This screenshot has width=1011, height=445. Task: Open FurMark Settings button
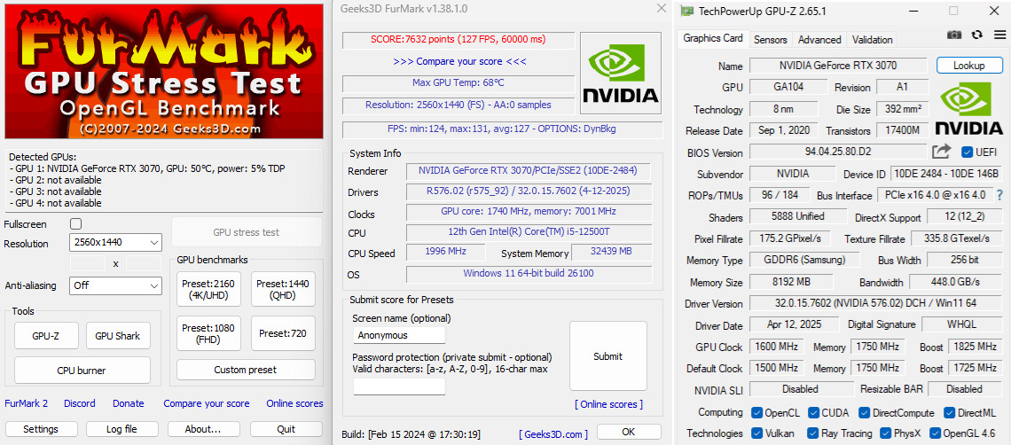click(x=41, y=429)
